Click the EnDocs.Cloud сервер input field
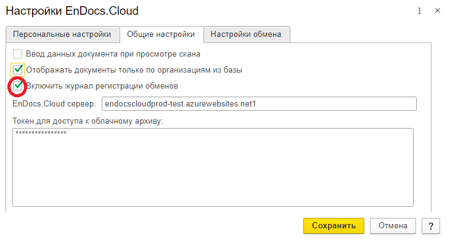Screen dimensions: 450x240 [259, 103]
